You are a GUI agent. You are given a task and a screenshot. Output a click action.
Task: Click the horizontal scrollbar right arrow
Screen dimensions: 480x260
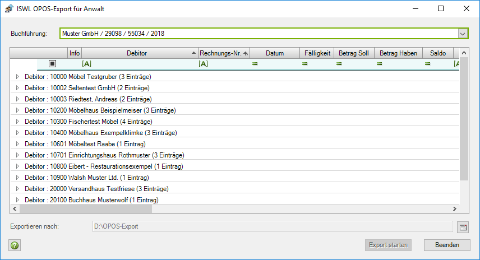(x=455, y=208)
